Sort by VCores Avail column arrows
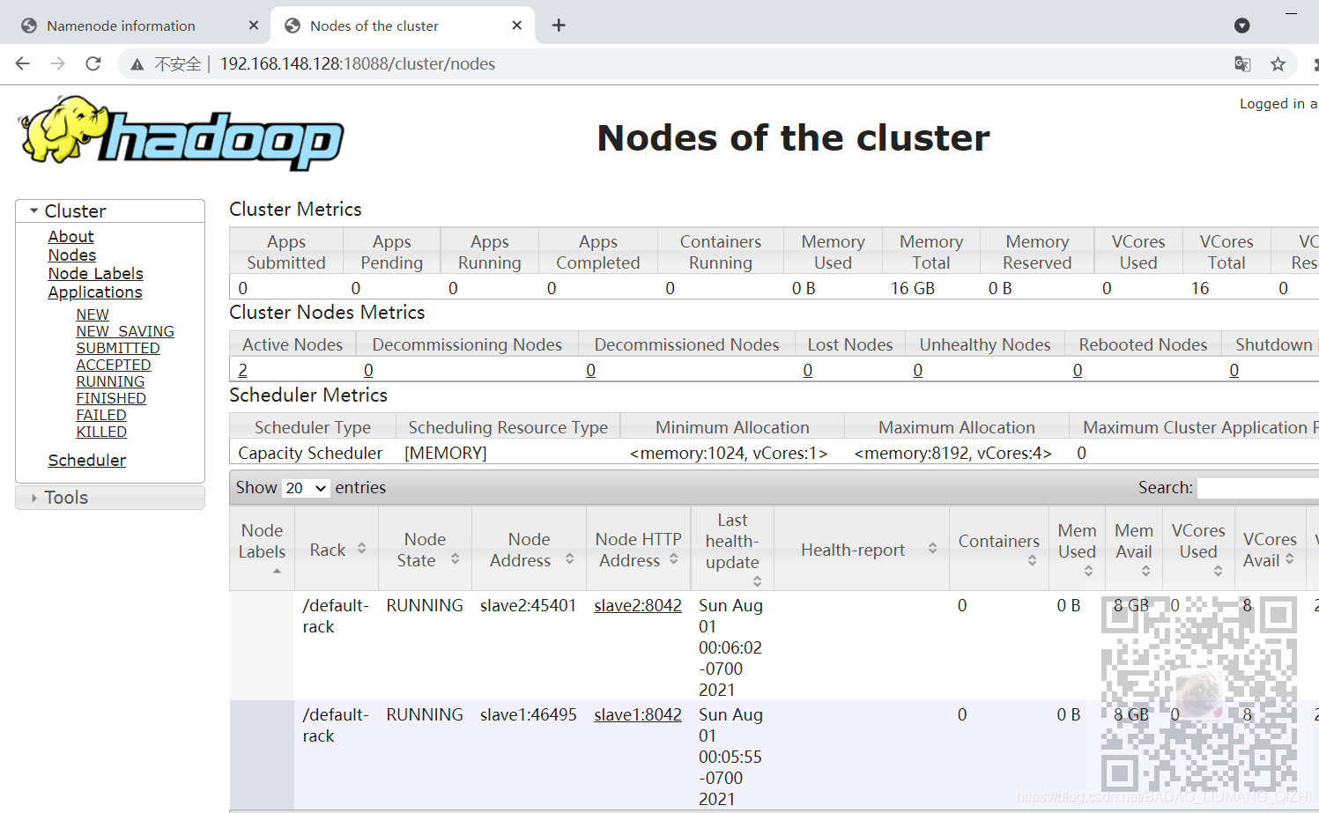This screenshot has height=813, width=1319. click(1289, 558)
